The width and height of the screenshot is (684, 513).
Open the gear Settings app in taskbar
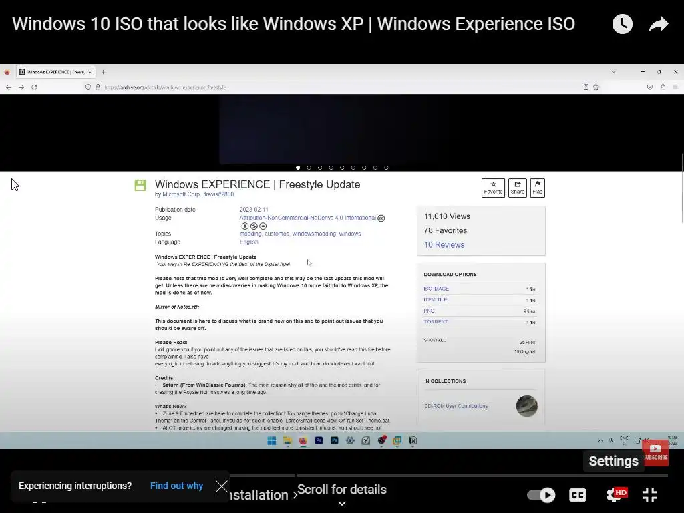(x=350, y=441)
